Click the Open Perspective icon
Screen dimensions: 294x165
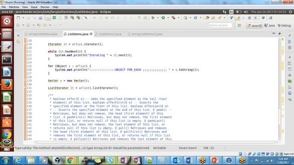[239, 26]
